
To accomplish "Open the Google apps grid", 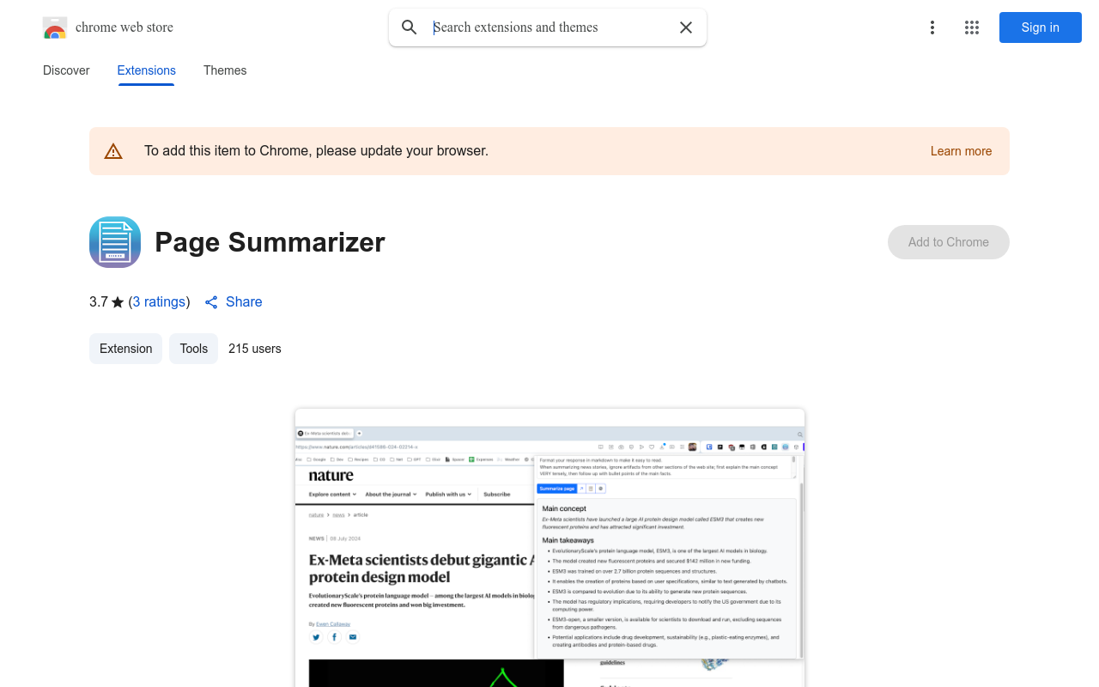I will [x=972, y=27].
